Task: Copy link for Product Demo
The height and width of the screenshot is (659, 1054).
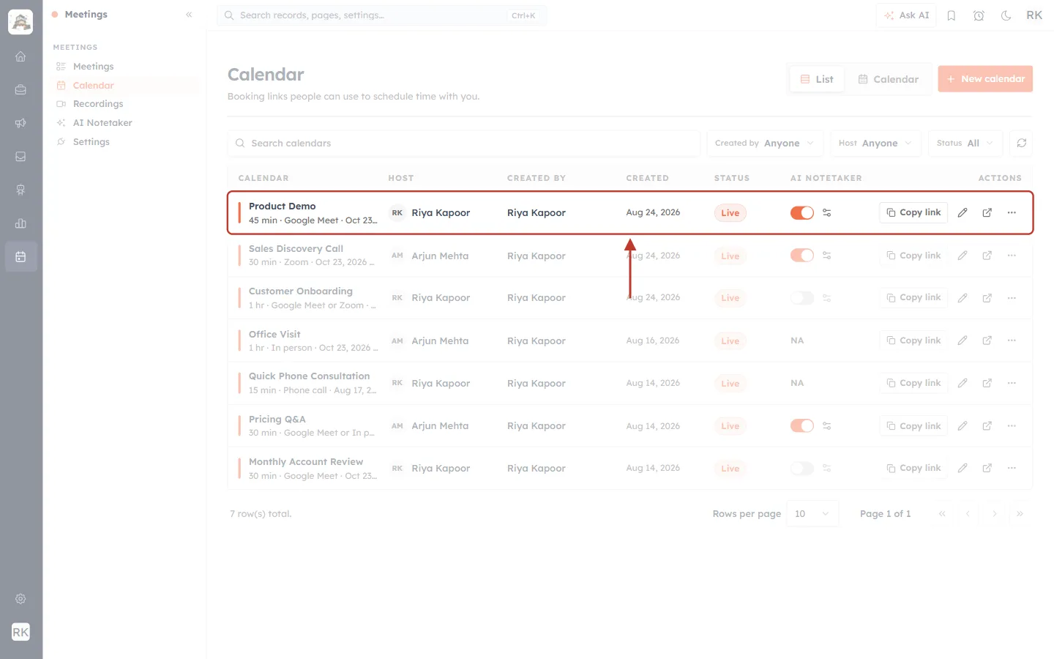Action: point(913,212)
